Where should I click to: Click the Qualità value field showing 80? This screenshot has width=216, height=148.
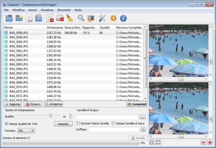click(65, 116)
